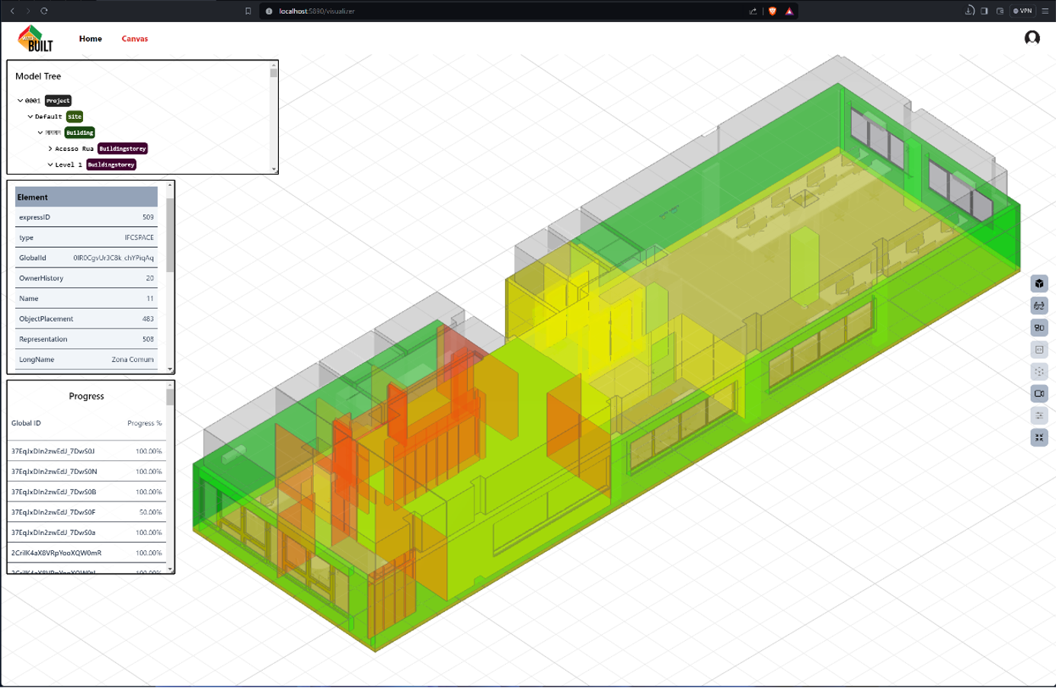
Task: Collapse the Default Site tree node
Action: 30,117
